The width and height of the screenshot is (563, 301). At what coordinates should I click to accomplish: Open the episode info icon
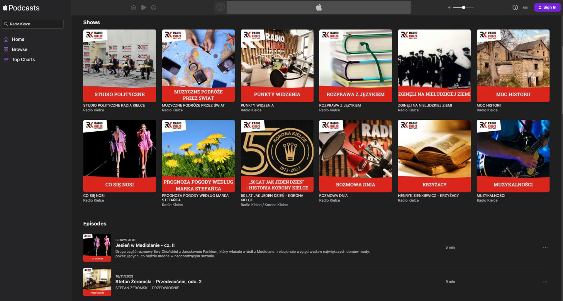[515, 8]
